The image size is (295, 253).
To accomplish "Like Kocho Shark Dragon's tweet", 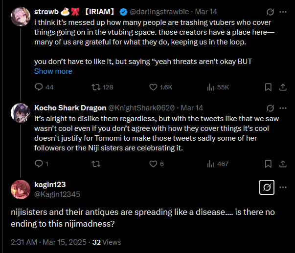I will point(153,164).
